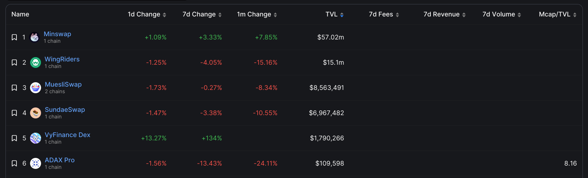Toggle bookmark for SundaeSwap
The height and width of the screenshot is (178, 588).
click(x=14, y=113)
